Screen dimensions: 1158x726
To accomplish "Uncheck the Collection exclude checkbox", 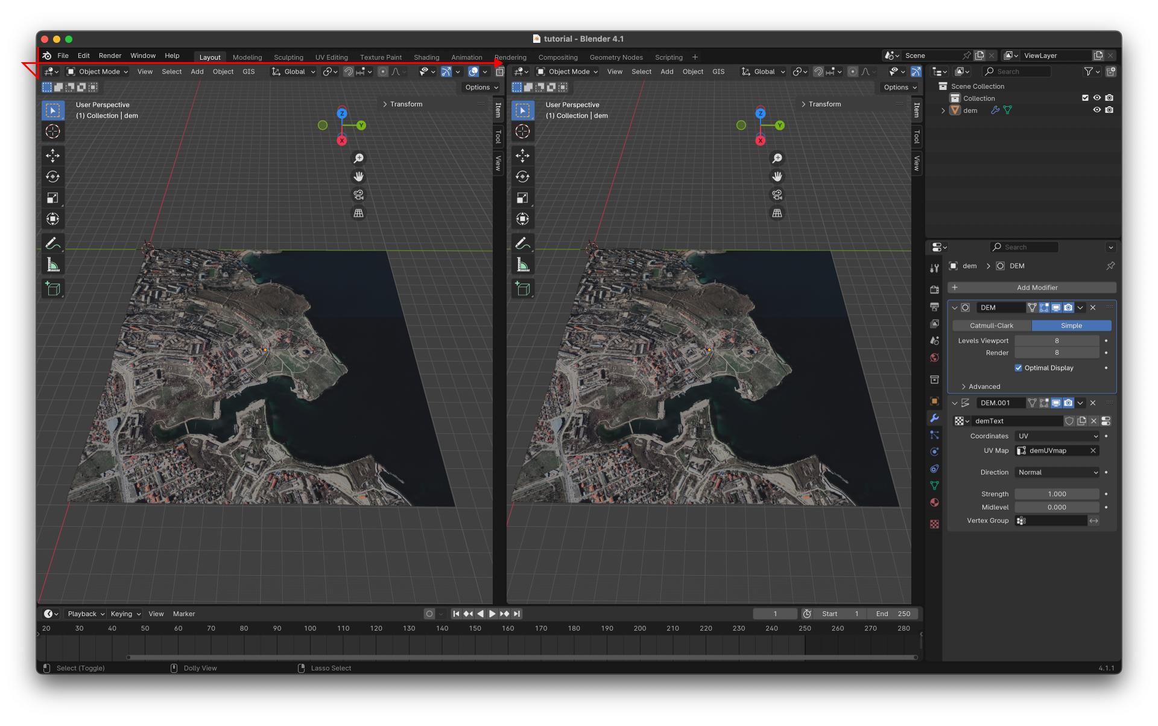I will coord(1085,98).
